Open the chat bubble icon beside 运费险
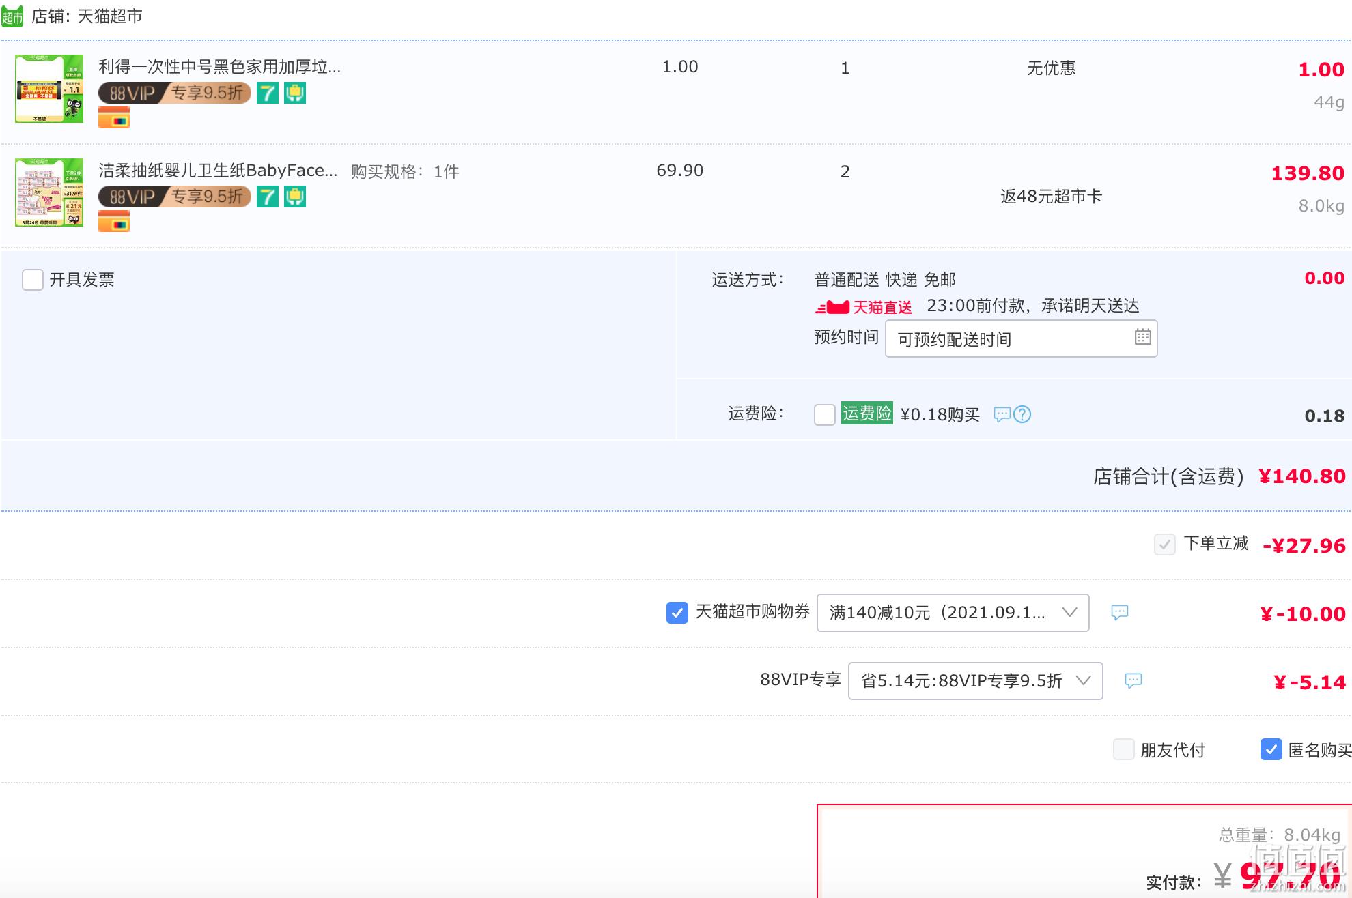 (1002, 414)
